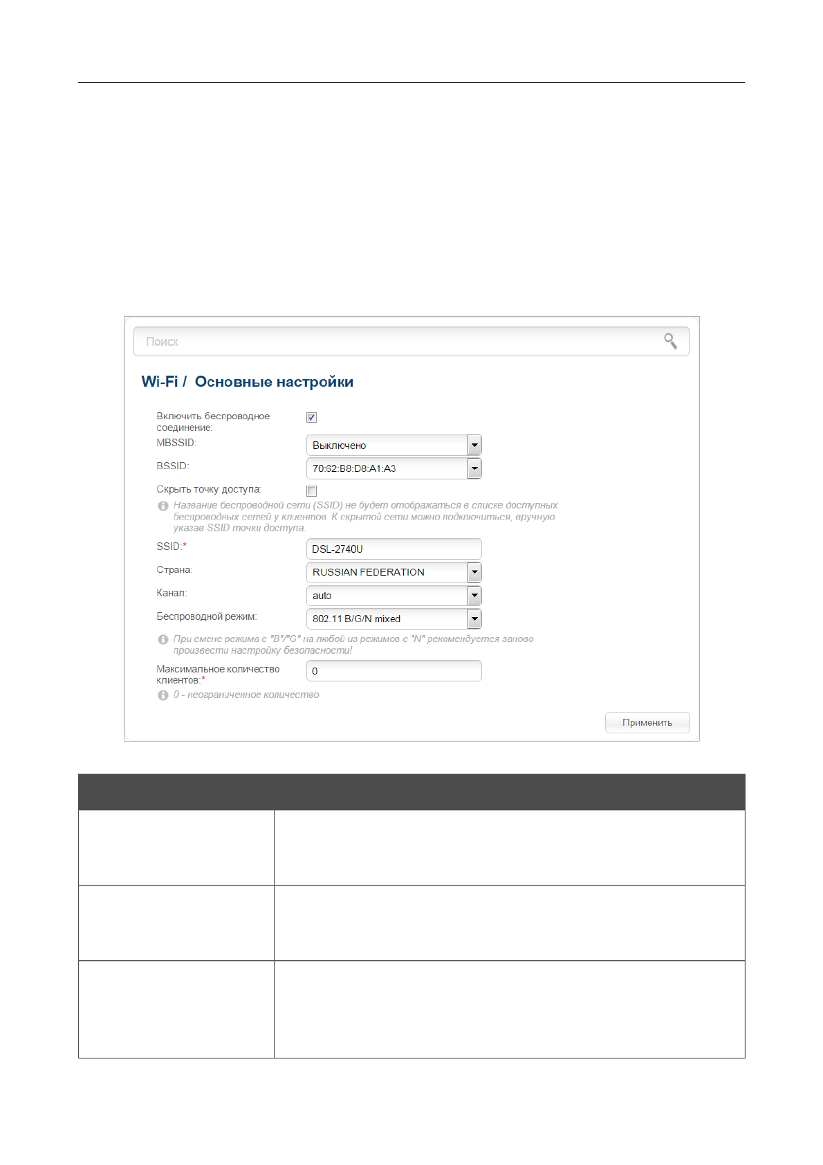Click the magnifier search icon
This screenshot has width=823, height=1165.
[670, 341]
